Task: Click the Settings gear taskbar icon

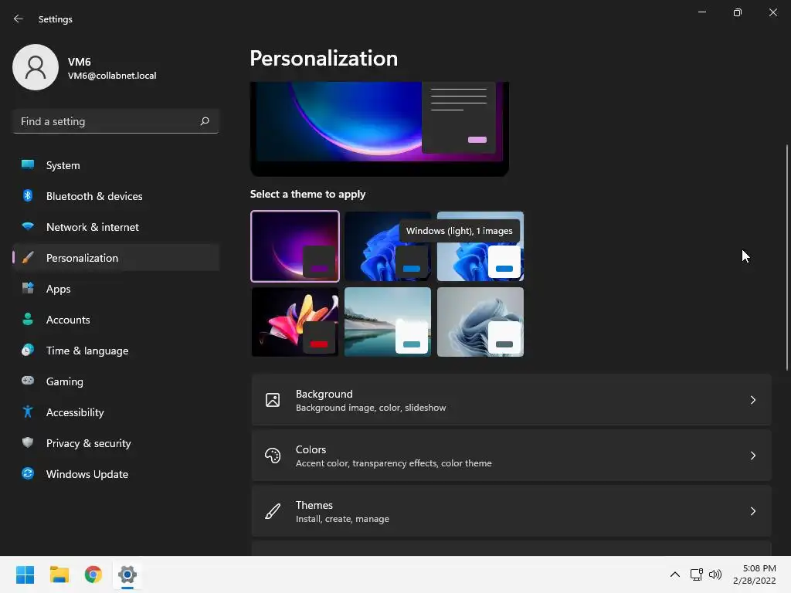Action: pos(127,574)
